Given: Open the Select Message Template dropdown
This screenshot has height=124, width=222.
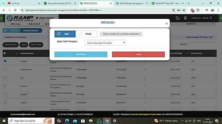Looking at the screenshot, I should pyautogui.click(x=105, y=43).
